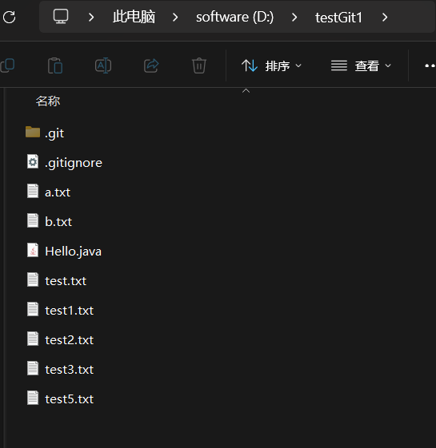Viewport: 436px width, 448px height.
Task: Select the .git folder name
Action: click(x=54, y=133)
